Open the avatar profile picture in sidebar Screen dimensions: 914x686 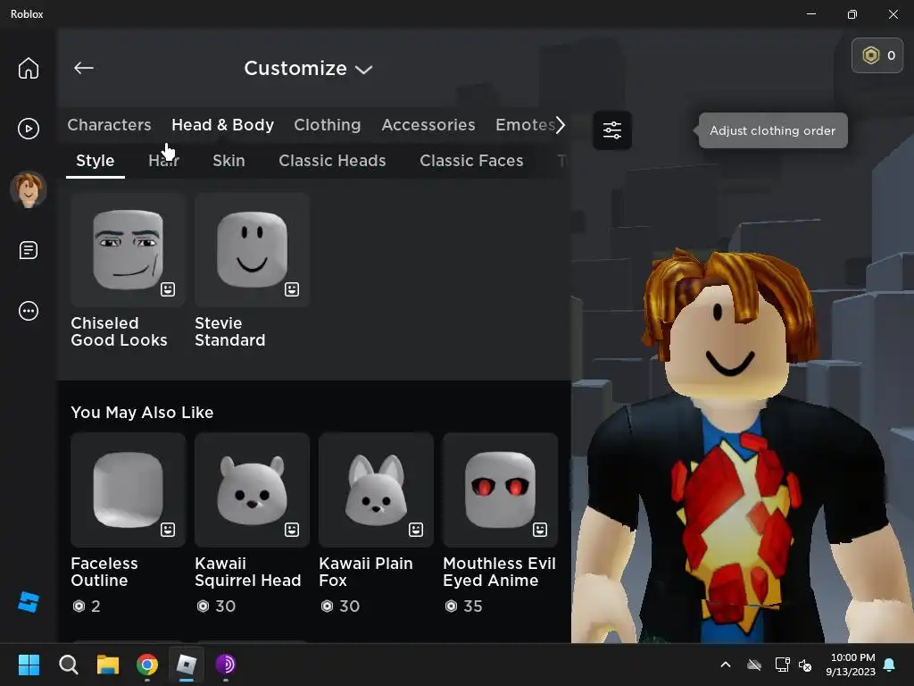(x=28, y=189)
